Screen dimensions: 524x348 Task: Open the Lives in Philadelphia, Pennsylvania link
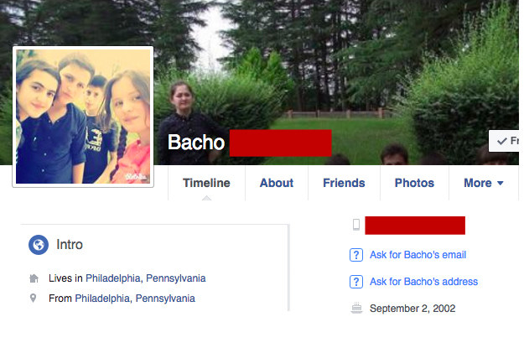[146, 278]
